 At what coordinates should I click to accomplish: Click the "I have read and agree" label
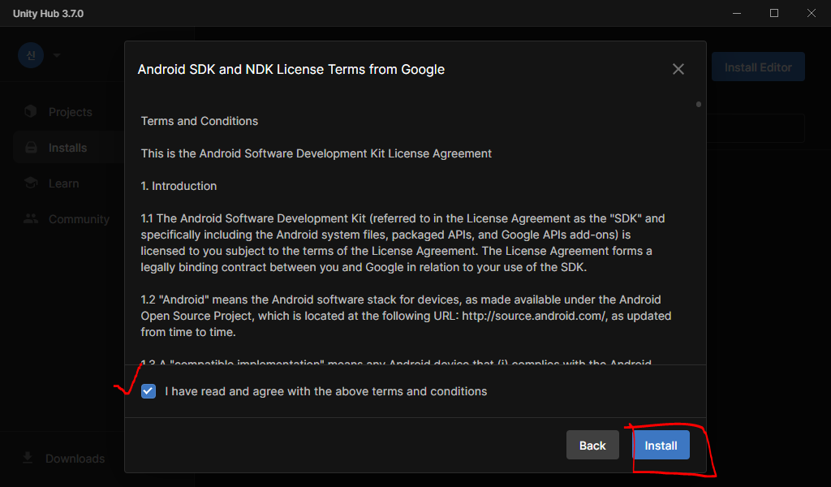[325, 391]
